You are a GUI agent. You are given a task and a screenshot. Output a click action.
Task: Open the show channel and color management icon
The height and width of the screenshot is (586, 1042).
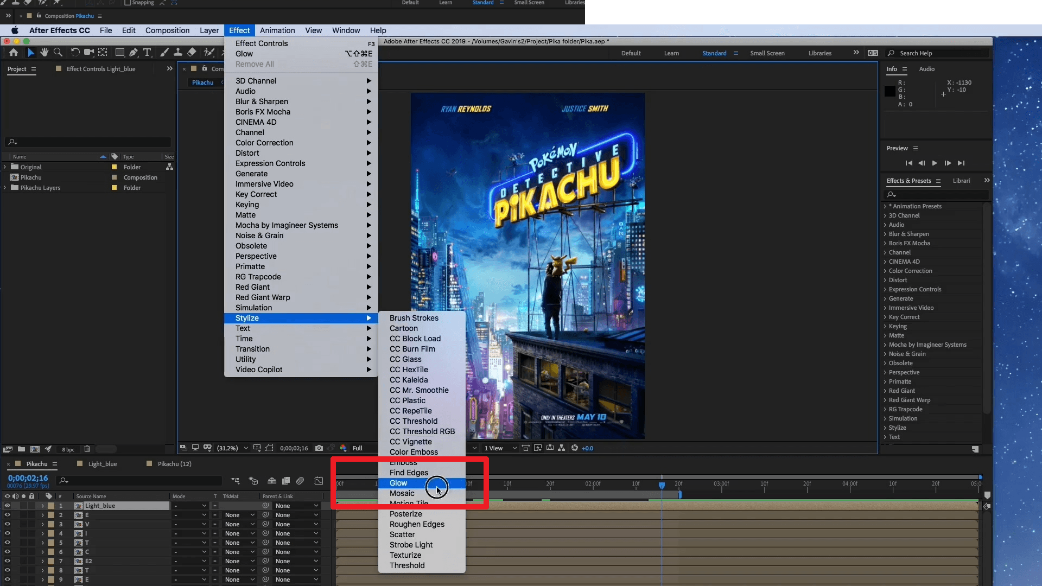pos(343,448)
